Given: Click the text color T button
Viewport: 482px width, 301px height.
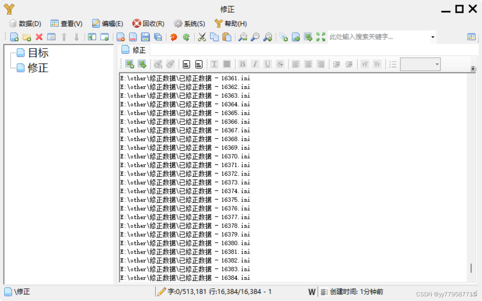Looking at the screenshot, I should pos(214,64).
